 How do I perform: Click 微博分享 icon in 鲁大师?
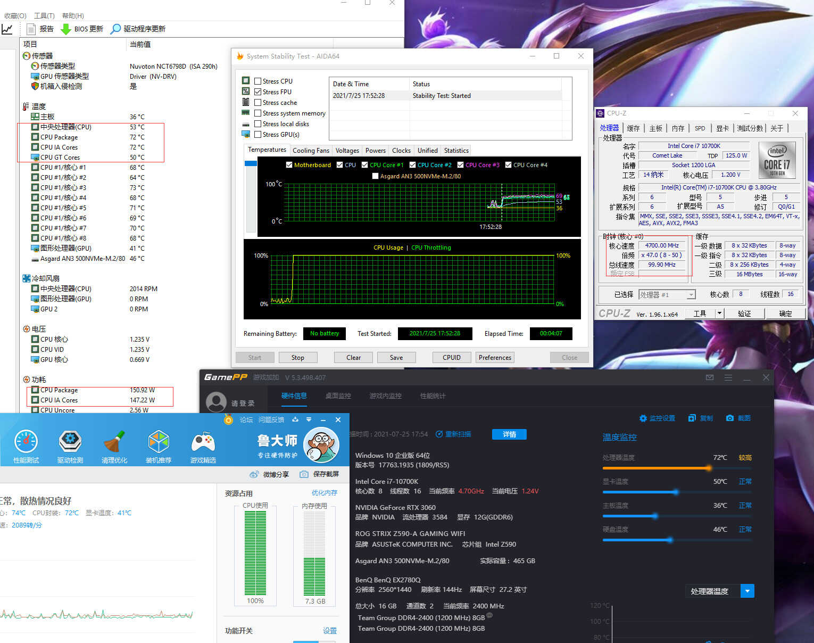click(254, 474)
